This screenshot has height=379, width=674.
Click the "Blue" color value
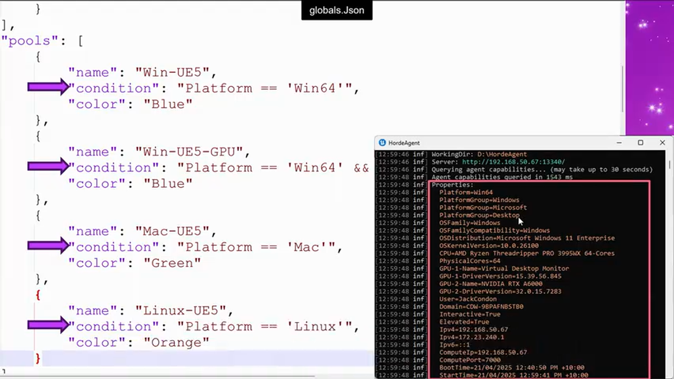pyautogui.click(x=168, y=104)
